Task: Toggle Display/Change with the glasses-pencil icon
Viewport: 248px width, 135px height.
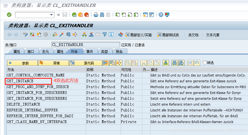Action: [26, 35]
